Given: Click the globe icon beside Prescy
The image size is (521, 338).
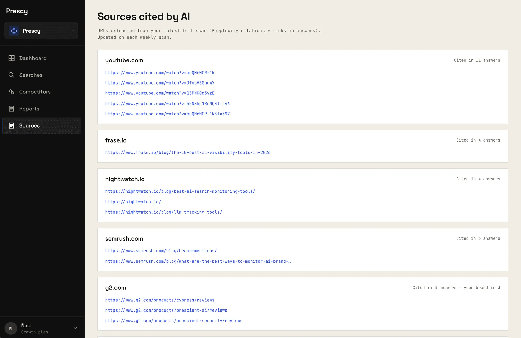Looking at the screenshot, I should point(14,31).
